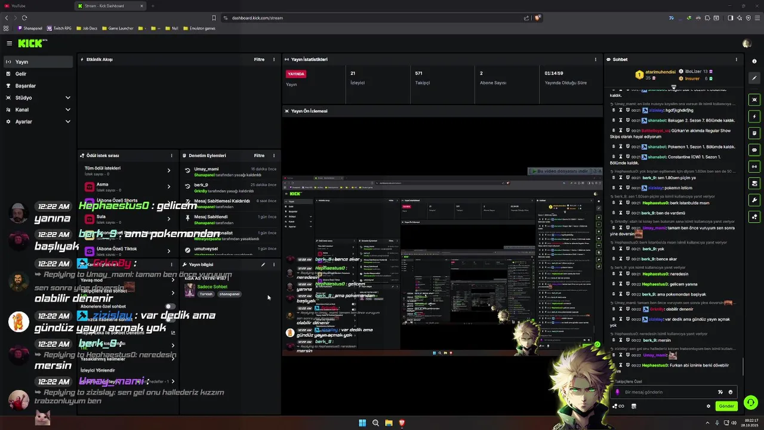Screen dimensions: 764x430
Task: Open the translate icon in chat input
Action: (x=720, y=392)
